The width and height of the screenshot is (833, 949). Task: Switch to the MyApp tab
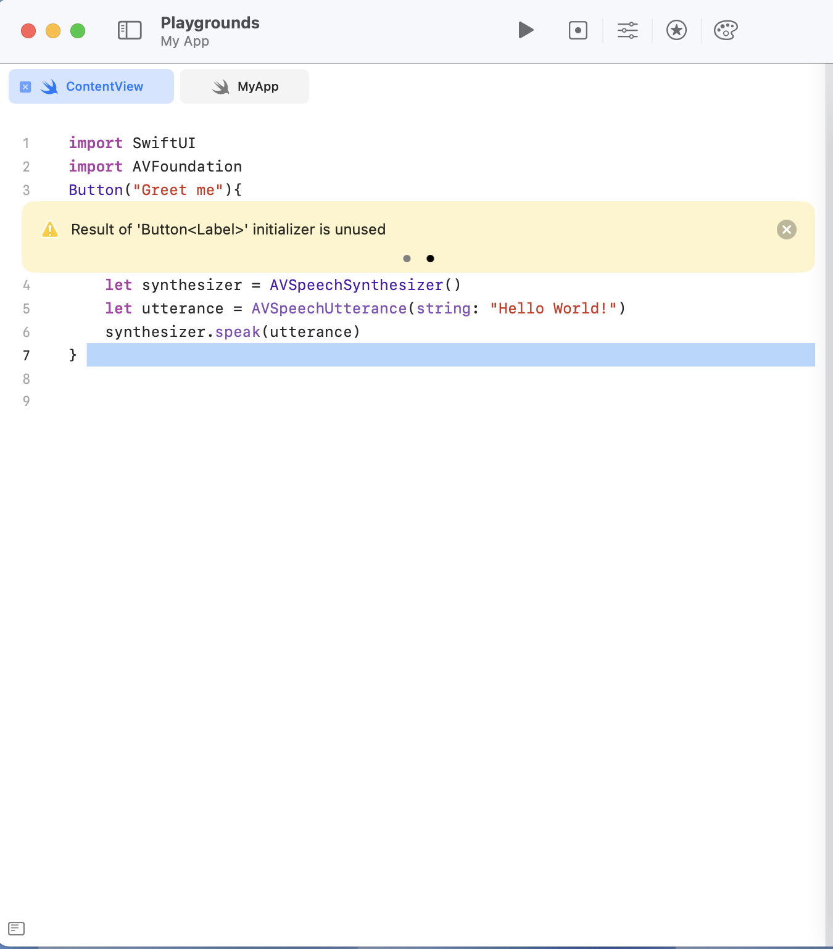tap(244, 86)
